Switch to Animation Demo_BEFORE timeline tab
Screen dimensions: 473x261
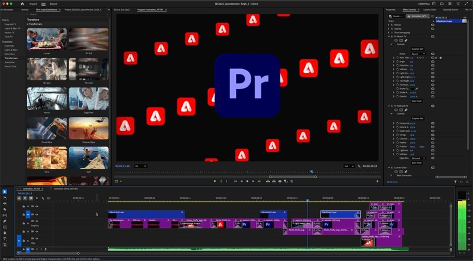[x=66, y=189]
